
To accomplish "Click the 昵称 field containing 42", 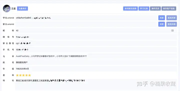I will tap(96, 30).
